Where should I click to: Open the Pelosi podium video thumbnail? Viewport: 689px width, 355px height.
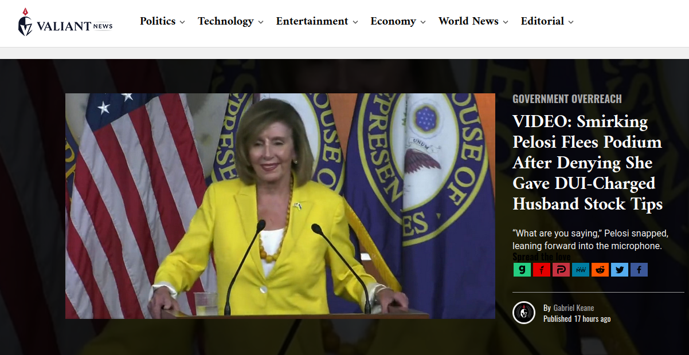click(x=280, y=206)
